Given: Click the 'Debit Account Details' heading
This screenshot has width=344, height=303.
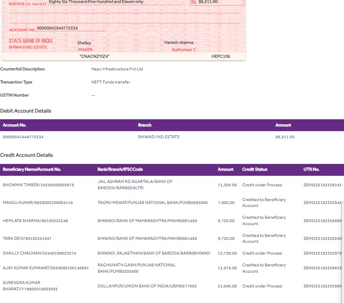Looking at the screenshot, I should pos(26,111).
